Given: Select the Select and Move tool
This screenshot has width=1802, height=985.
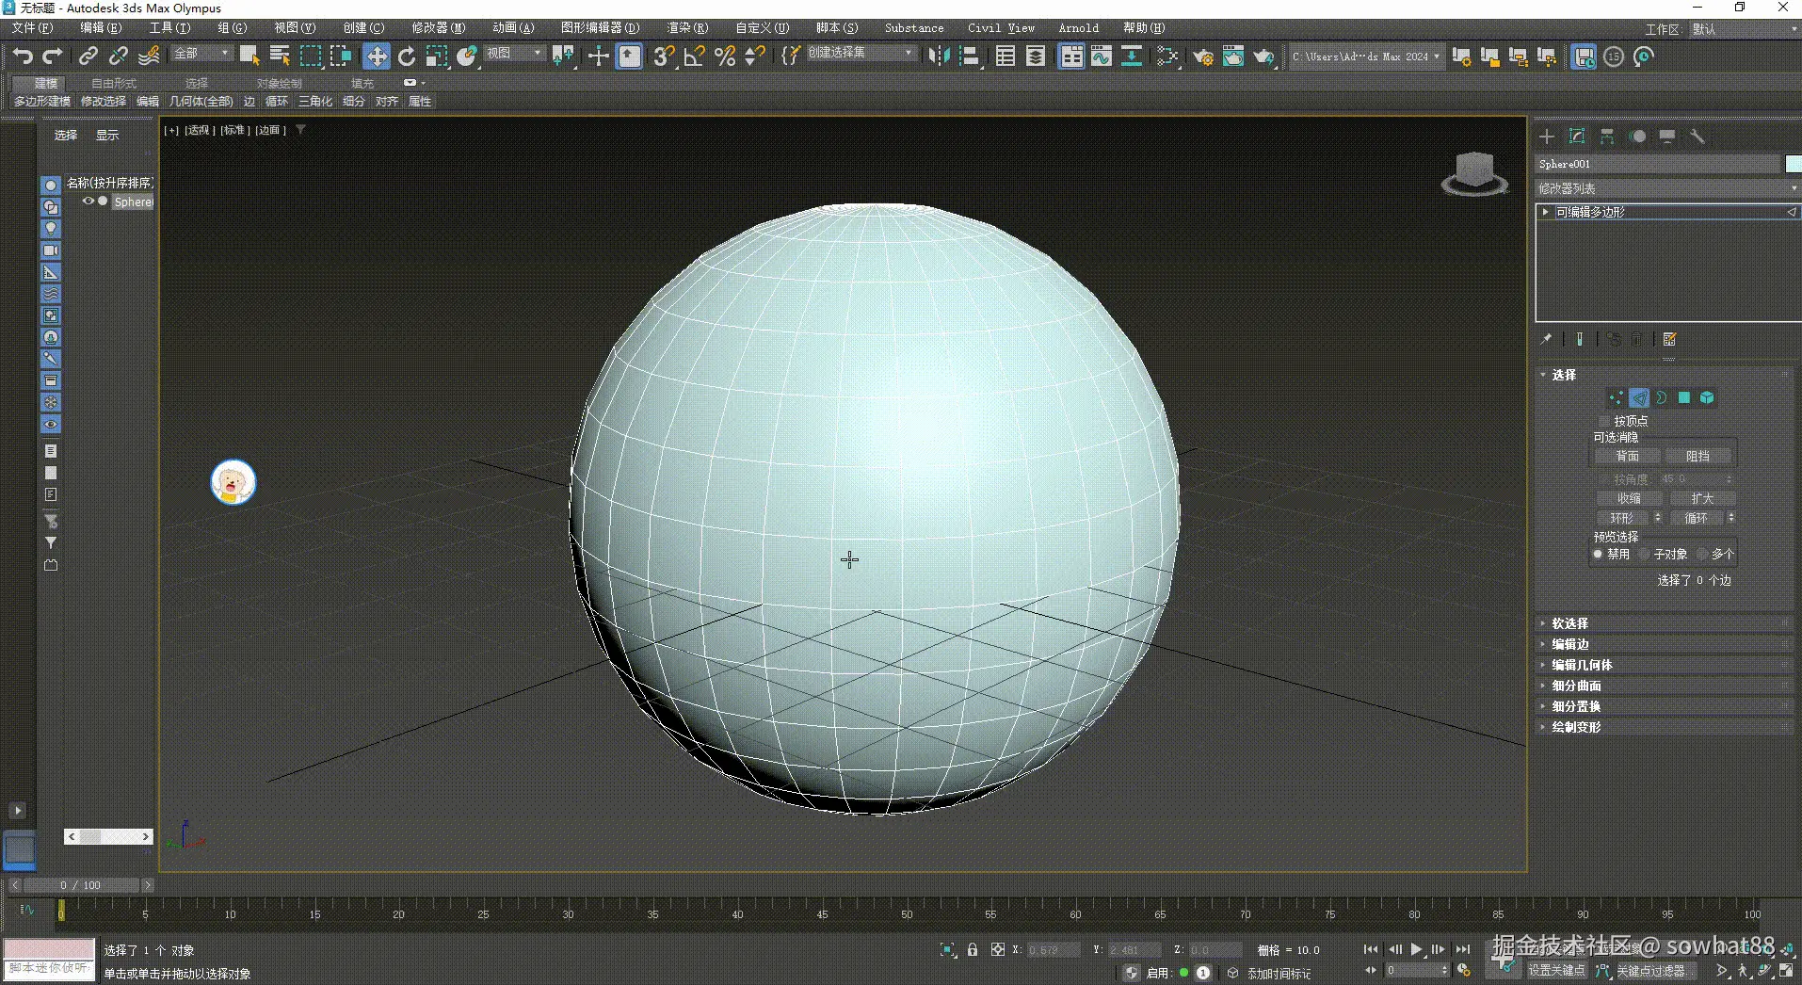Looking at the screenshot, I should click(376, 56).
